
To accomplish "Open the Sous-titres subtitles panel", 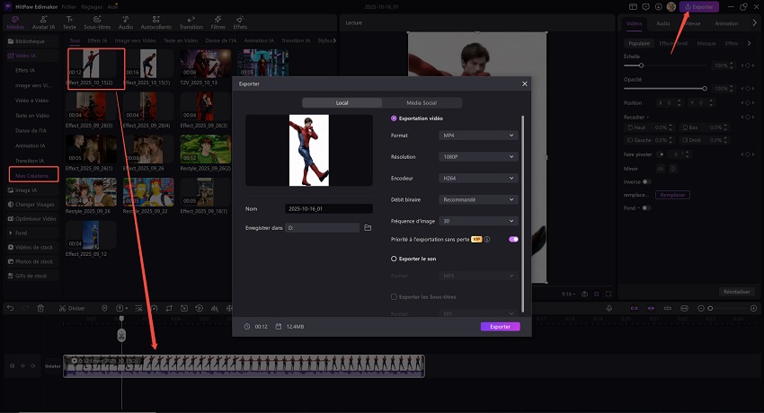I will 98,23.
